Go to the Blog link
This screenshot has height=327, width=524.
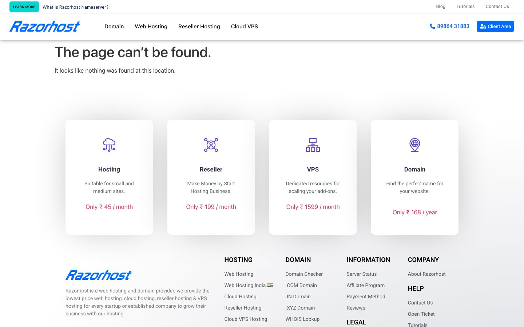(x=441, y=7)
